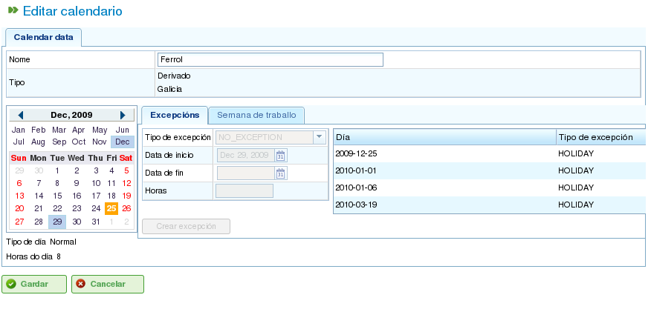Viewport: 651px width, 312px height.
Task: Choose Jan in month selector
Action: [x=19, y=130]
